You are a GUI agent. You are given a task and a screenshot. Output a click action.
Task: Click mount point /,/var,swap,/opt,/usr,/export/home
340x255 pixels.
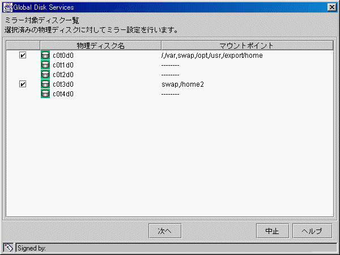pyautogui.click(x=212, y=56)
